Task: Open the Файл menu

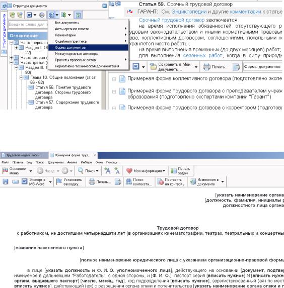Action: point(6,162)
